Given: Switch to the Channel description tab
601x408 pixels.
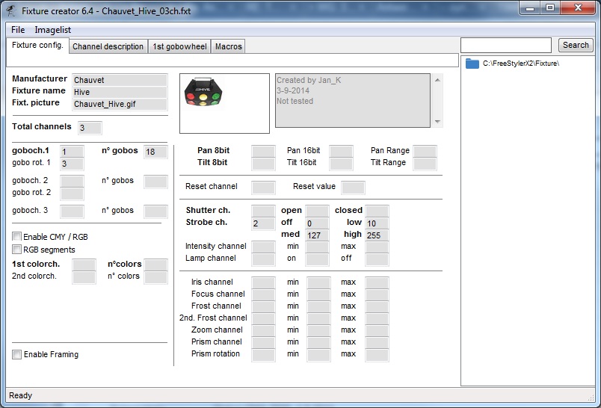Looking at the screenshot, I should point(108,46).
